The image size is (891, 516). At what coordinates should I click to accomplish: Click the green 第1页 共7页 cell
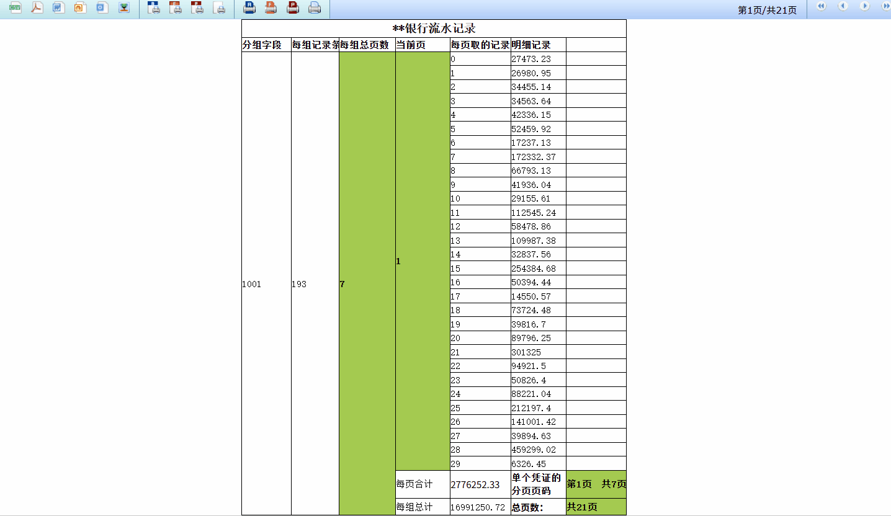[596, 484]
